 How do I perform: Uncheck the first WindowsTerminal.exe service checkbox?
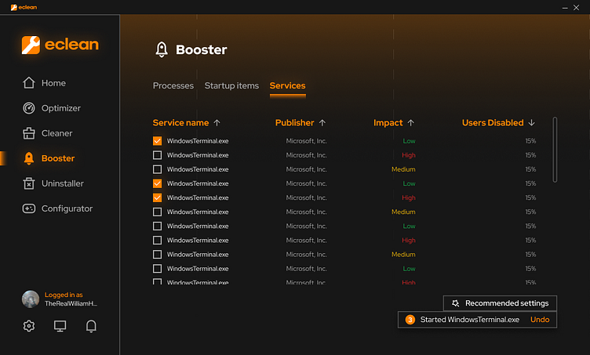point(157,141)
